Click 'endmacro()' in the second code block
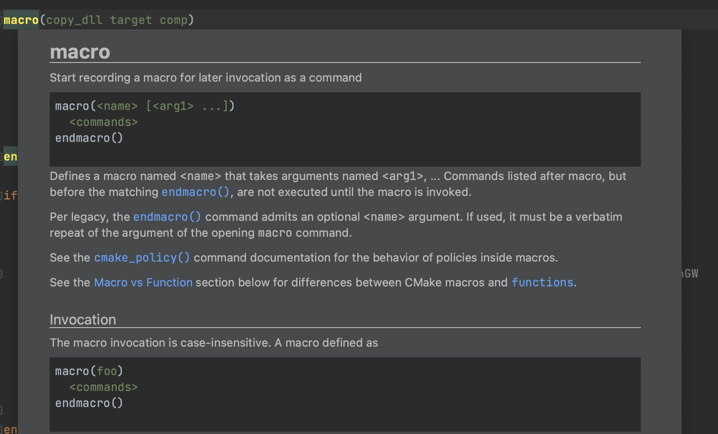The width and height of the screenshot is (718, 434). click(x=89, y=403)
